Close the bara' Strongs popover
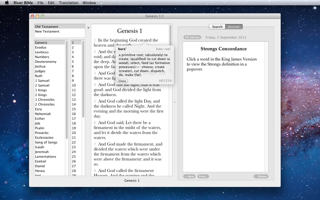320x200 pixels. (122, 81)
